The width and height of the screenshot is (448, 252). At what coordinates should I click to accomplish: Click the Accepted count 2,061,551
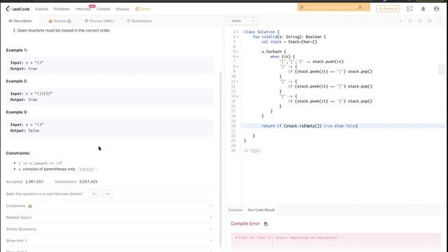click(x=34, y=182)
